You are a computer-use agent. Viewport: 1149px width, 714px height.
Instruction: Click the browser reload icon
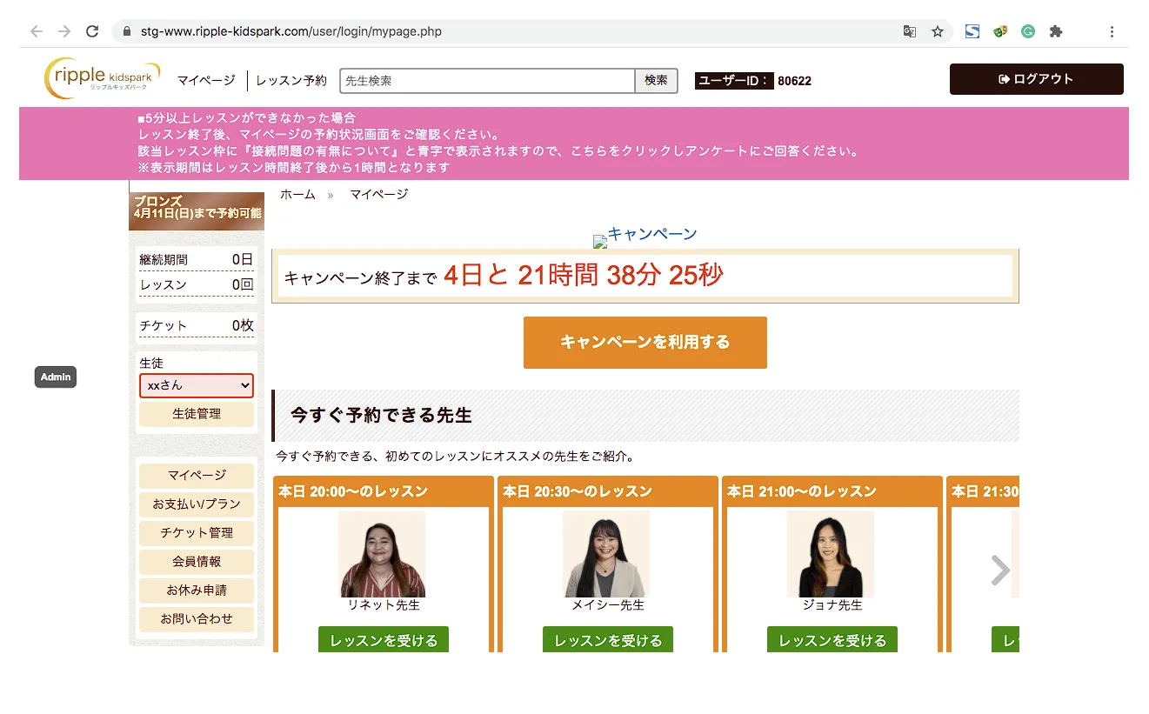tap(92, 31)
